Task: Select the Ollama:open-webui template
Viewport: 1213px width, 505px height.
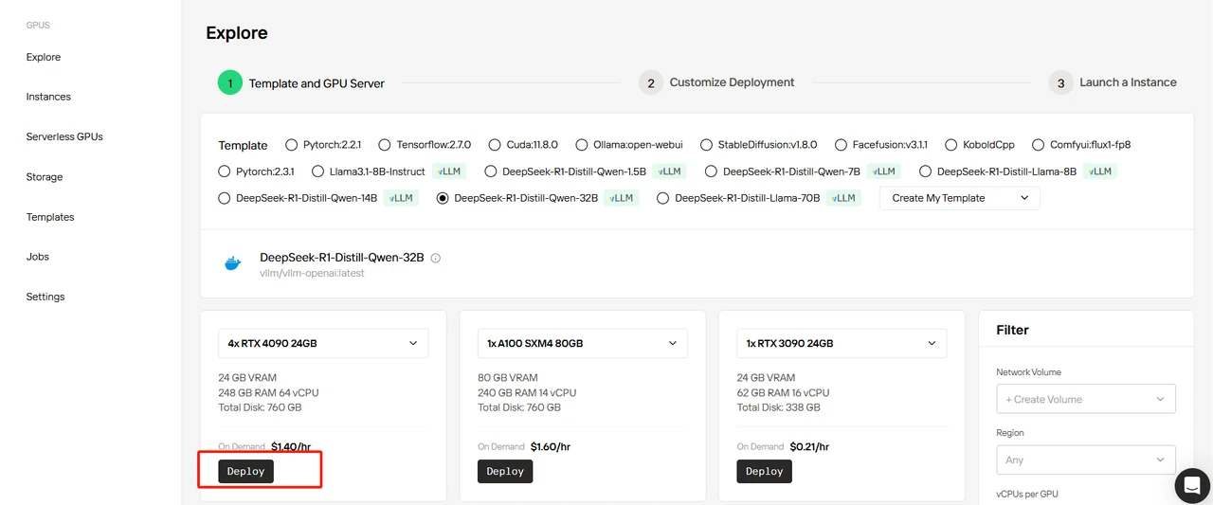Action: (x=581, y=145)
